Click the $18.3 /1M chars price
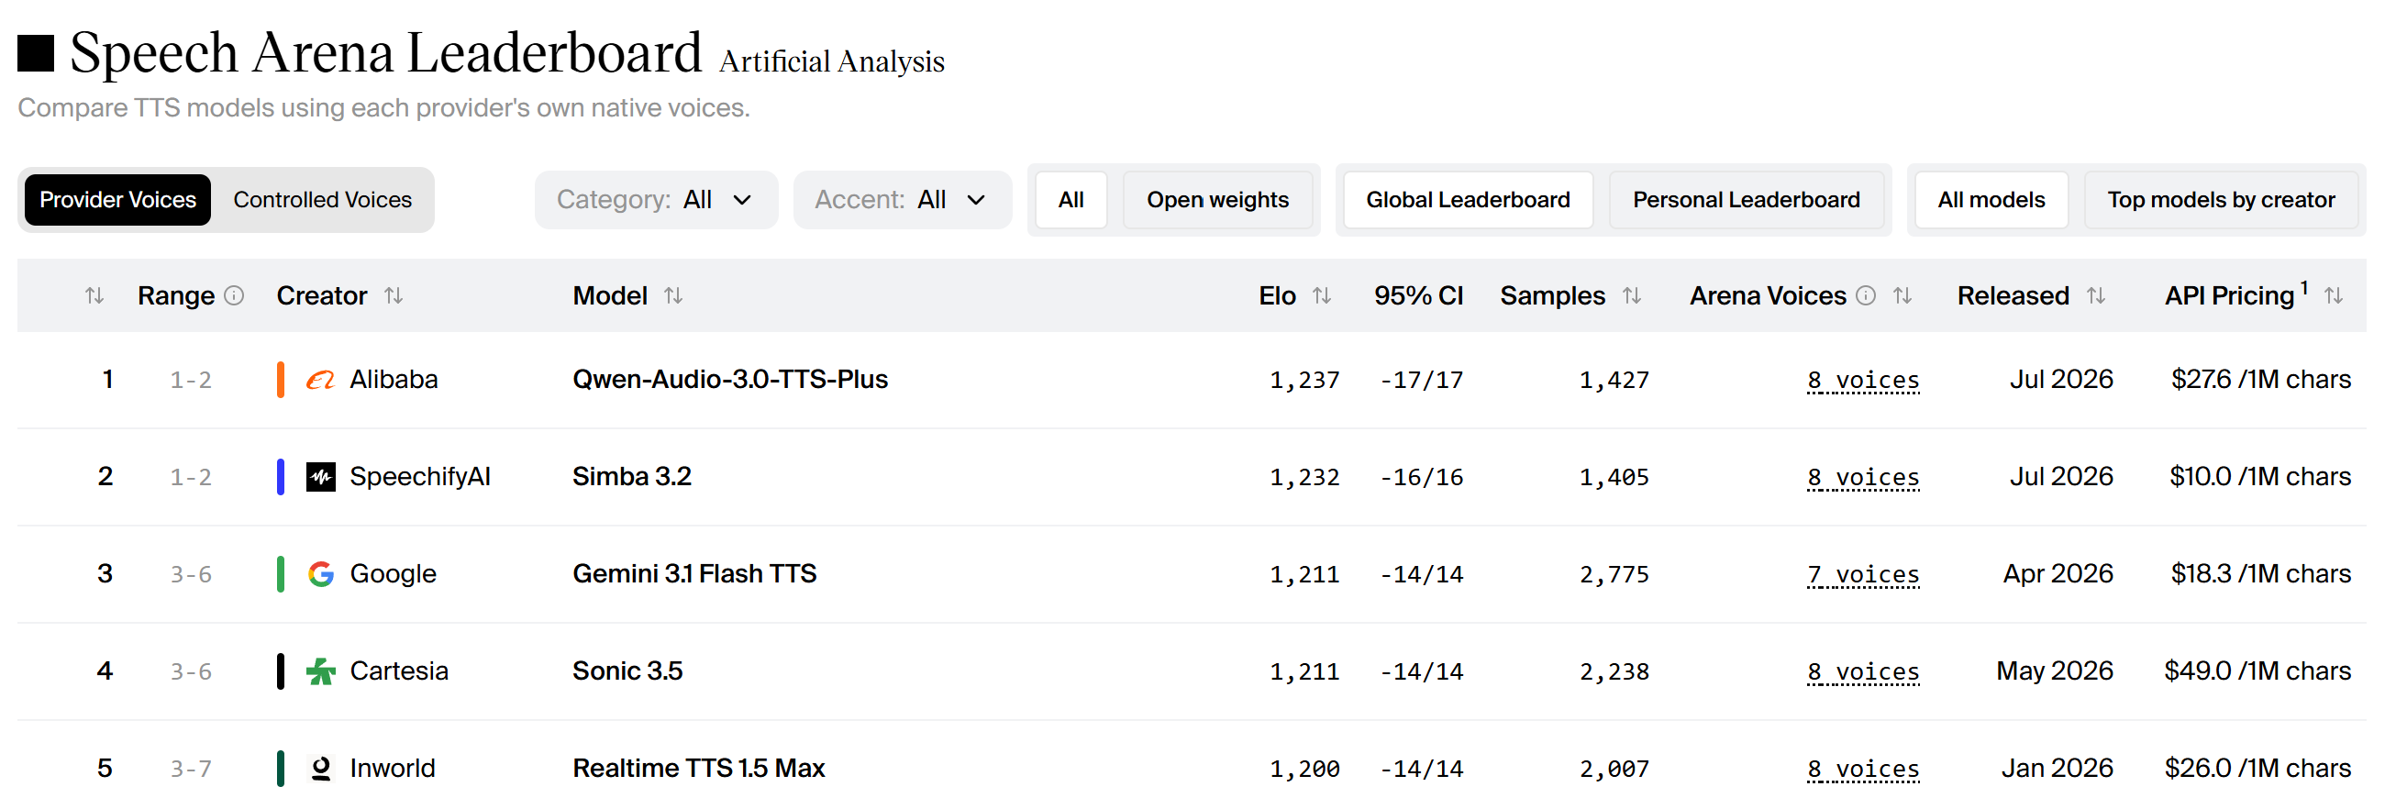Viewport: 2396px width, 809px height. [x=2260, y=574]
